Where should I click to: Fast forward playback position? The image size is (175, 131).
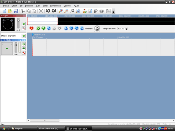coord(77,29)
